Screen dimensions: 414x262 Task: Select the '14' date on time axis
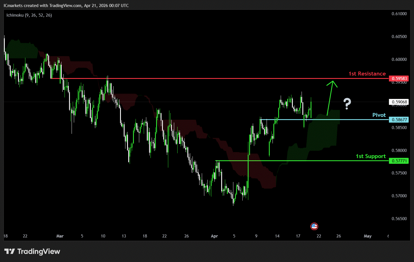[277, 236]
